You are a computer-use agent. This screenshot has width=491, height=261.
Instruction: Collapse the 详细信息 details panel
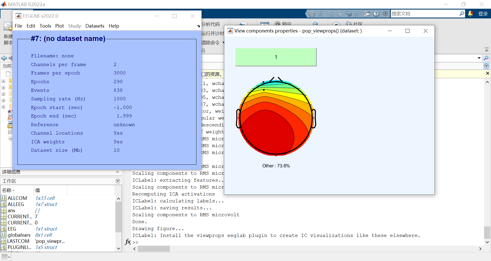point(117,172)
